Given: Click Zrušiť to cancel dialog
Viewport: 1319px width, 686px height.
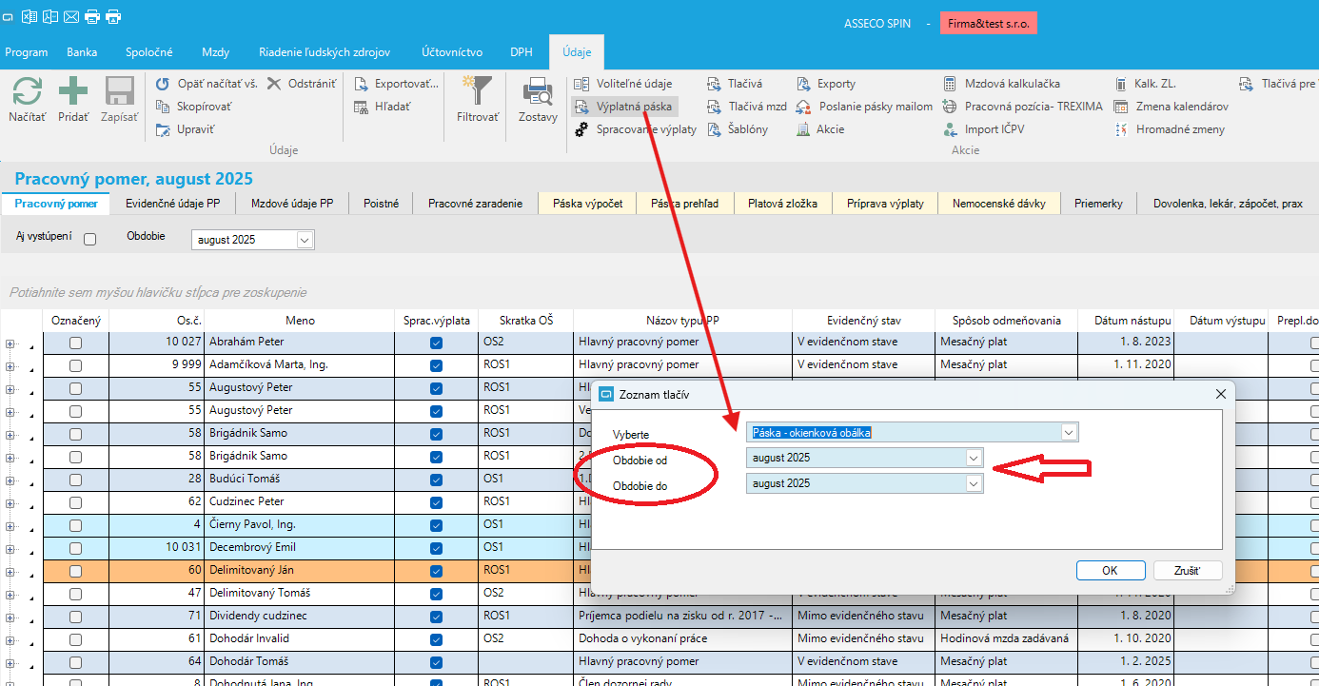Looking at the screenshot, I should [x=1187, y=571].
